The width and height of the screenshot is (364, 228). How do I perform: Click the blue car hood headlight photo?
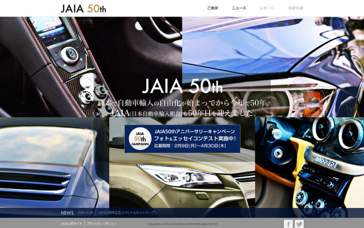pos(273,67)
